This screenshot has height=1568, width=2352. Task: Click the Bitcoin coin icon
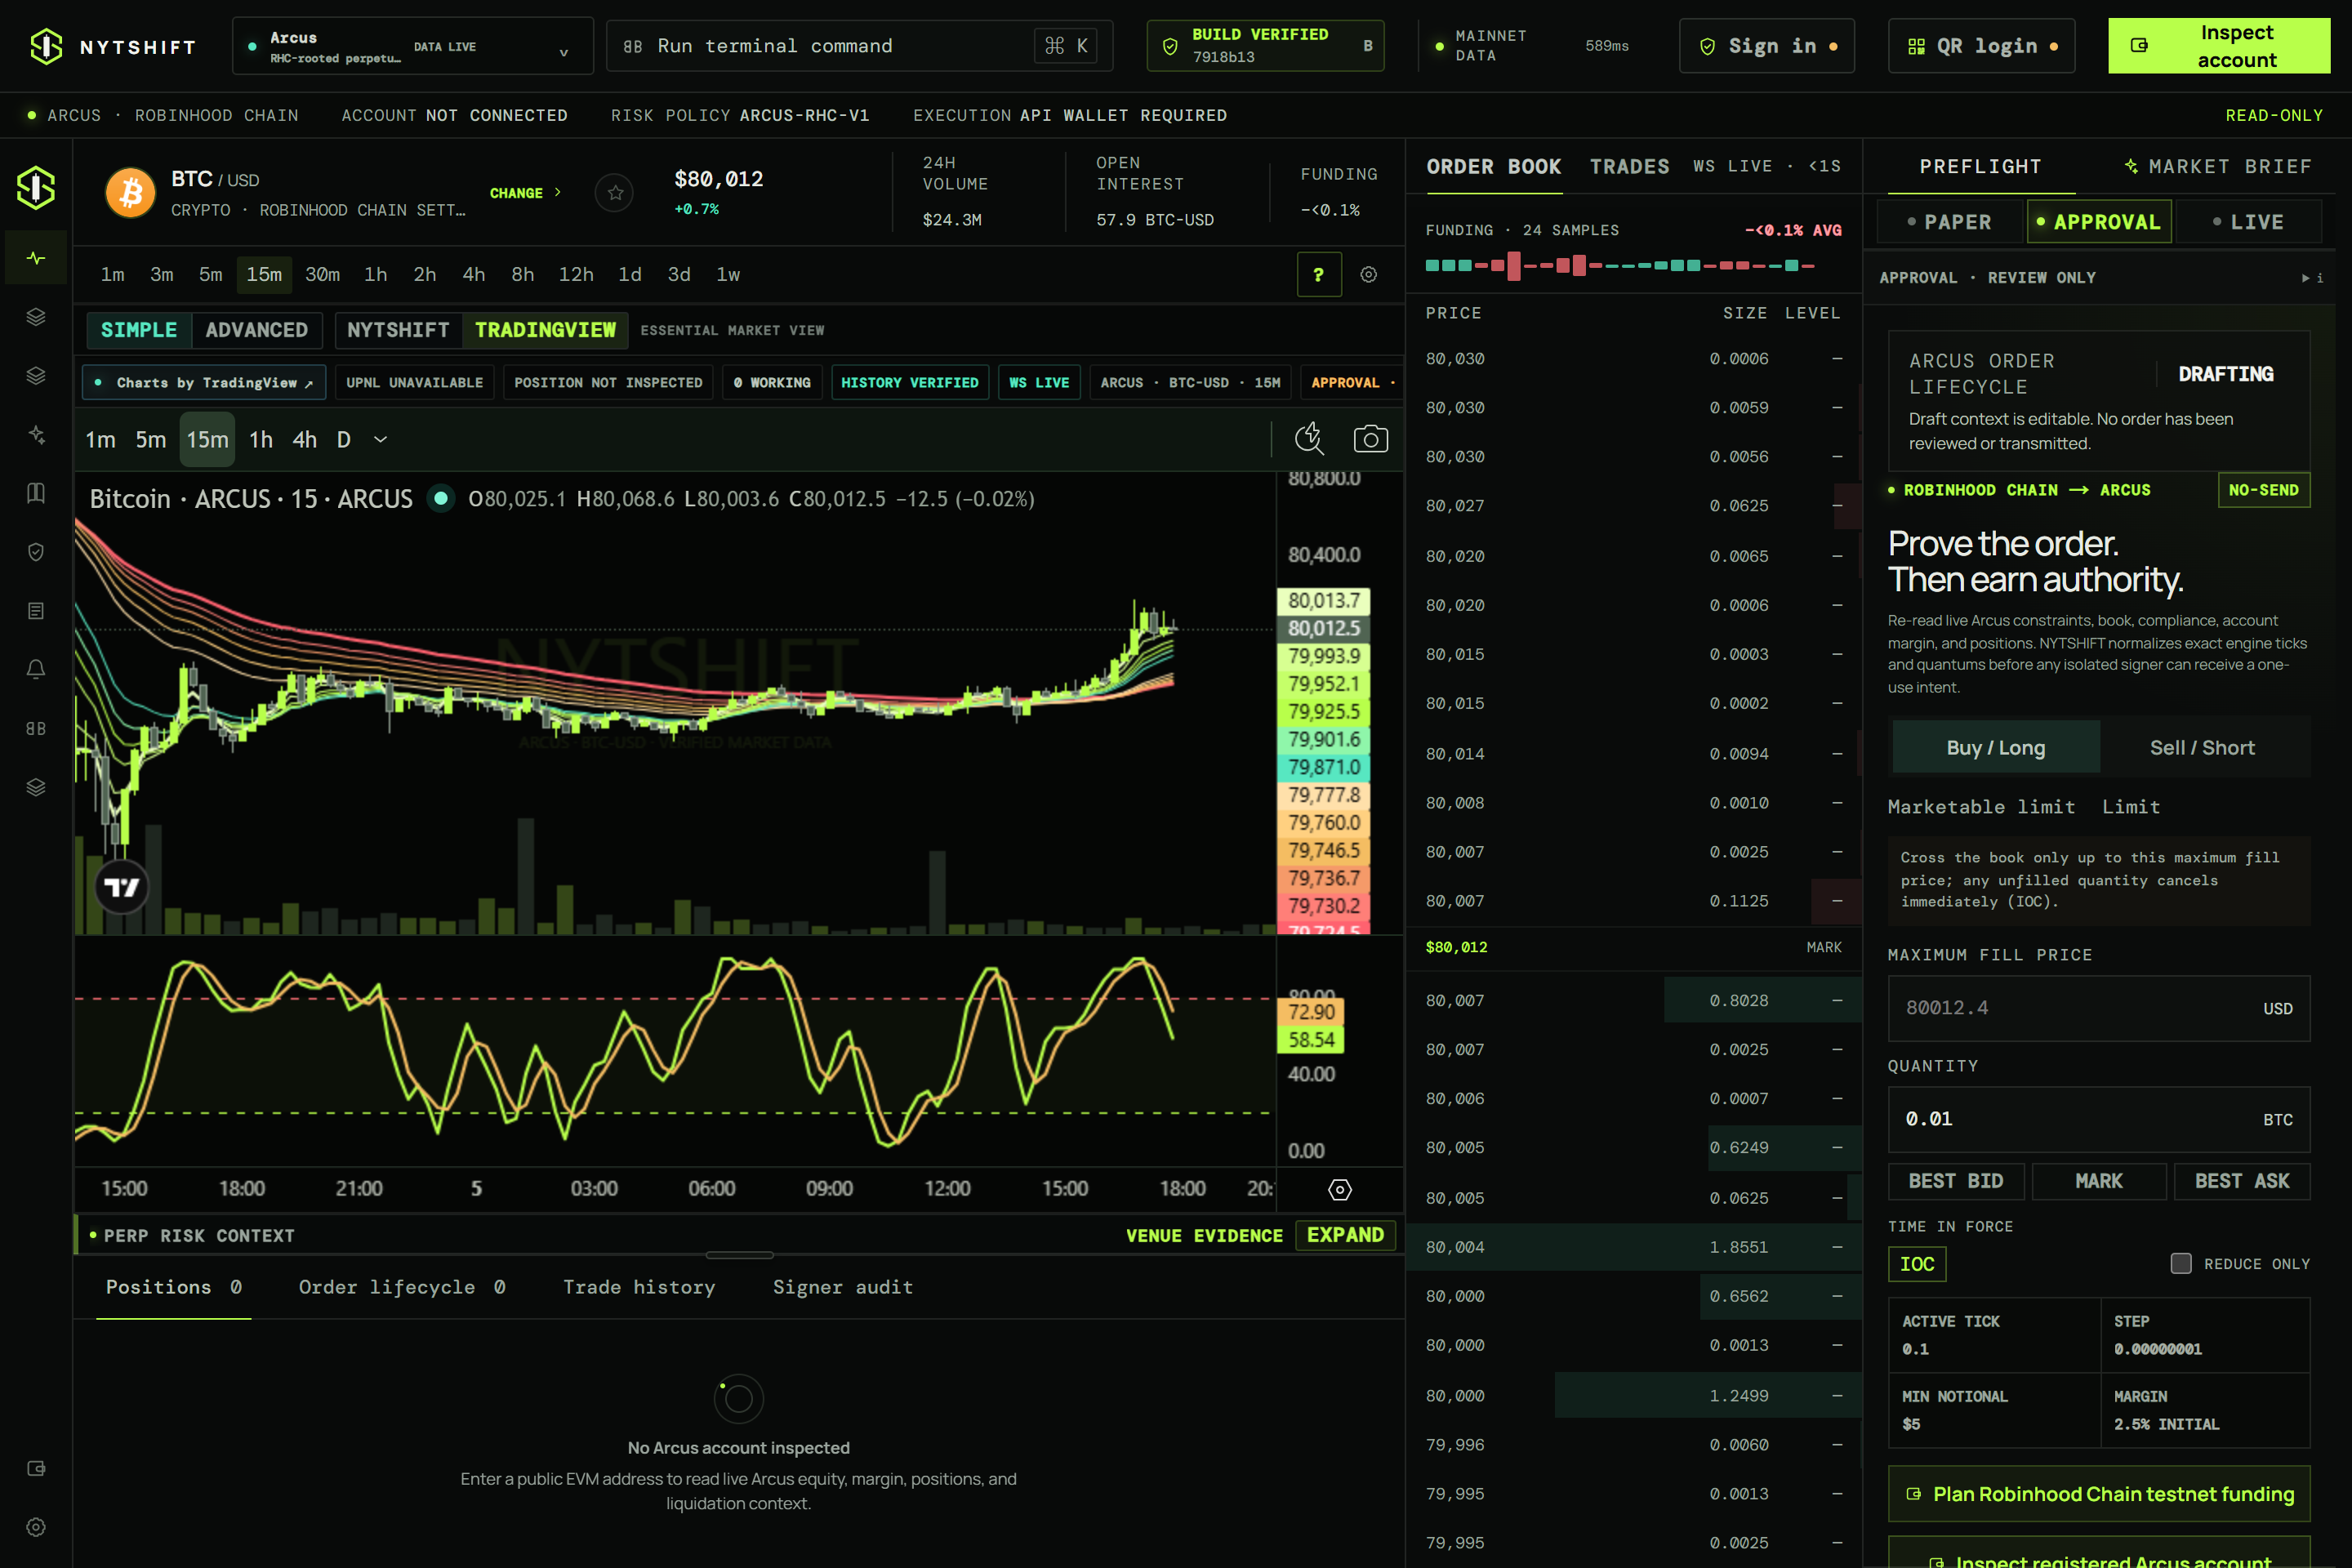(131, 192)
